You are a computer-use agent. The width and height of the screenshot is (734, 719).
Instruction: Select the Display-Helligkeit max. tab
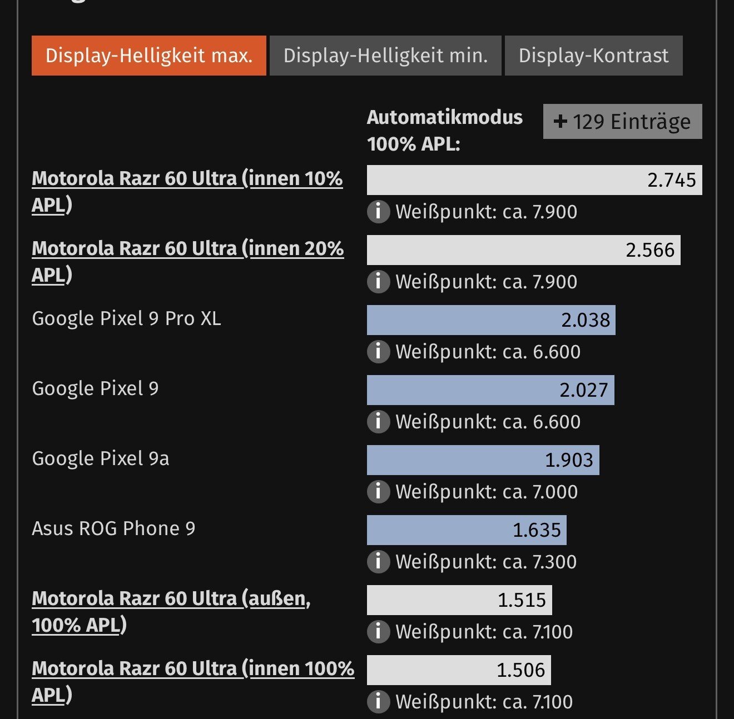[149, 56]
